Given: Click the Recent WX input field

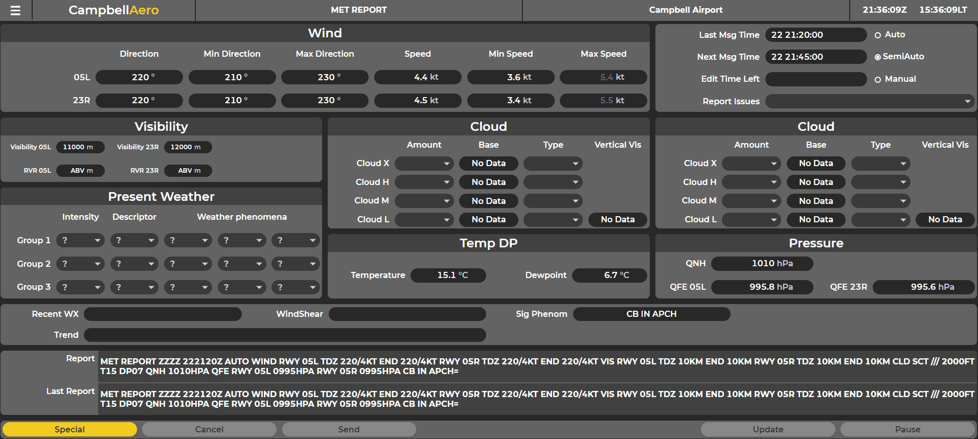Looking at the screenshot, I should pos(163,314).
